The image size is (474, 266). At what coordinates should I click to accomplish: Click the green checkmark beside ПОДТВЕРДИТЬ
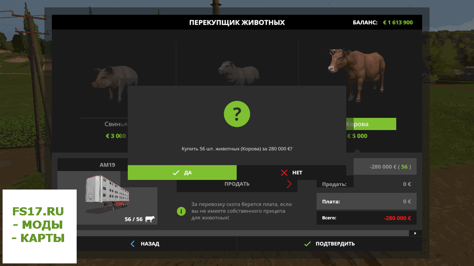pyautogui.click(x=307, y=244)
